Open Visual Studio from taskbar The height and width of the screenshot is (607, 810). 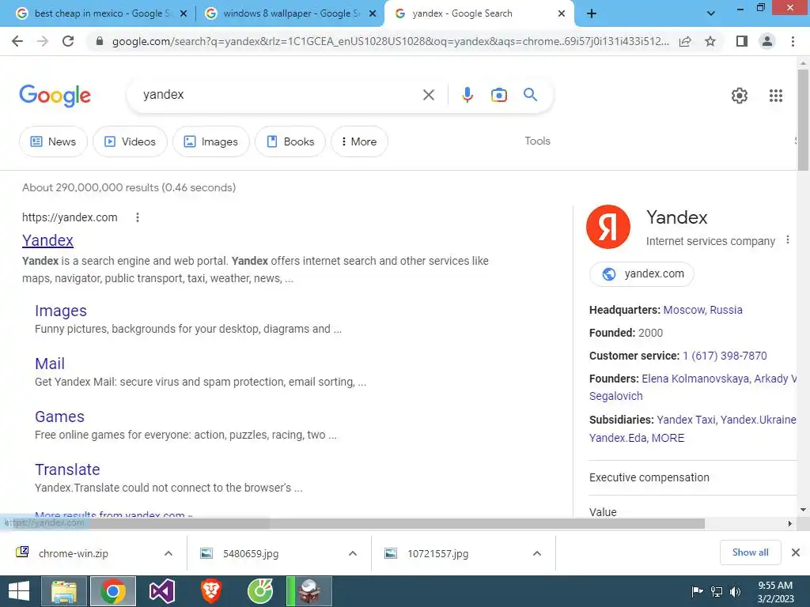pyautogui.click(x=161, y=591)
